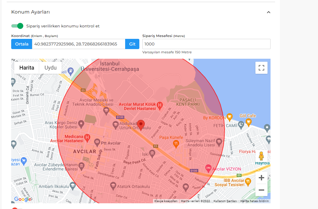Click the İski building marker

click(152, 154)
